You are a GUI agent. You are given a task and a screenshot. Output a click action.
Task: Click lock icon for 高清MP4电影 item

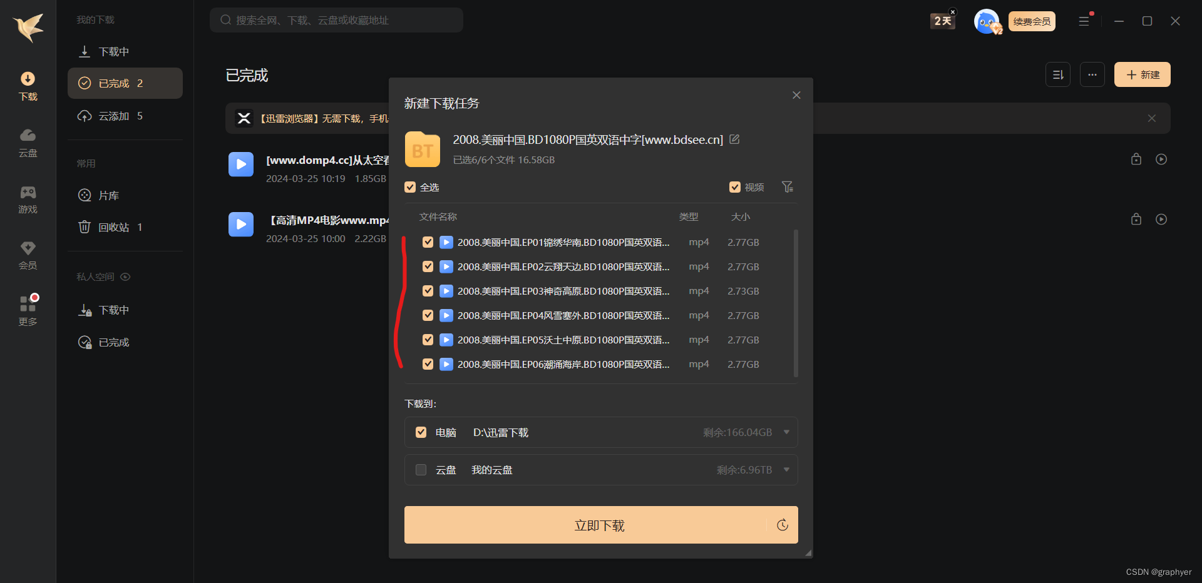(x=1136, y=219)
